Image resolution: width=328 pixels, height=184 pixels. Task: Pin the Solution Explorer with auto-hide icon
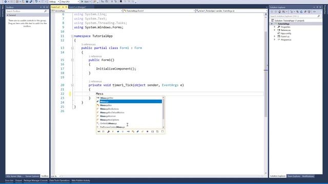point(317,7)
